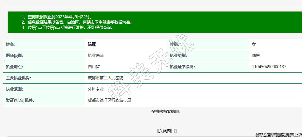302x137 pixels.
Task: Click the gender value 女
Action: pyautogui.click(x=254, y=45)
